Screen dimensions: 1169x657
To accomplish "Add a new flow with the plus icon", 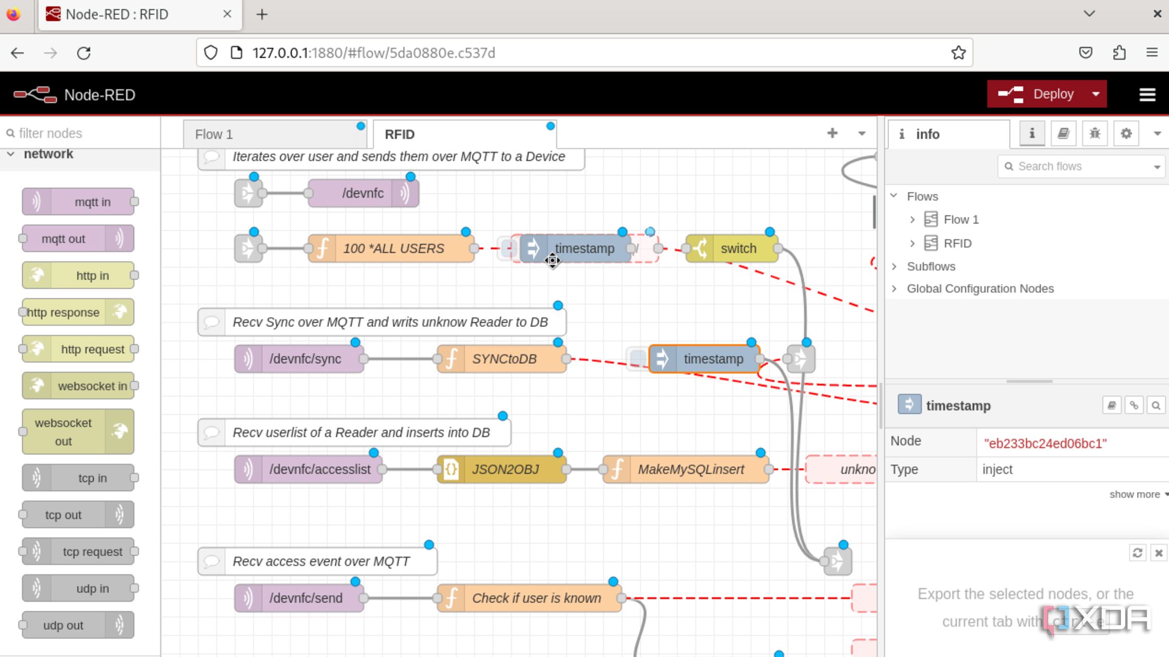I will 832,133.
